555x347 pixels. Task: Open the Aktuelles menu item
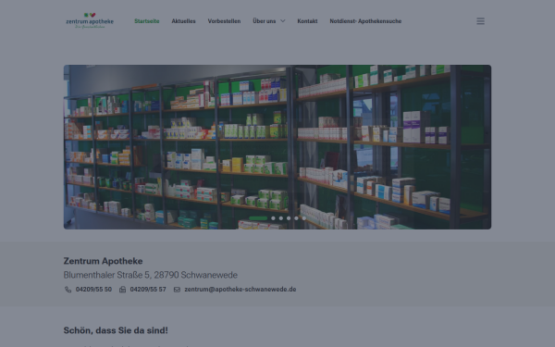pyautogui.click(x=183, y=21)
